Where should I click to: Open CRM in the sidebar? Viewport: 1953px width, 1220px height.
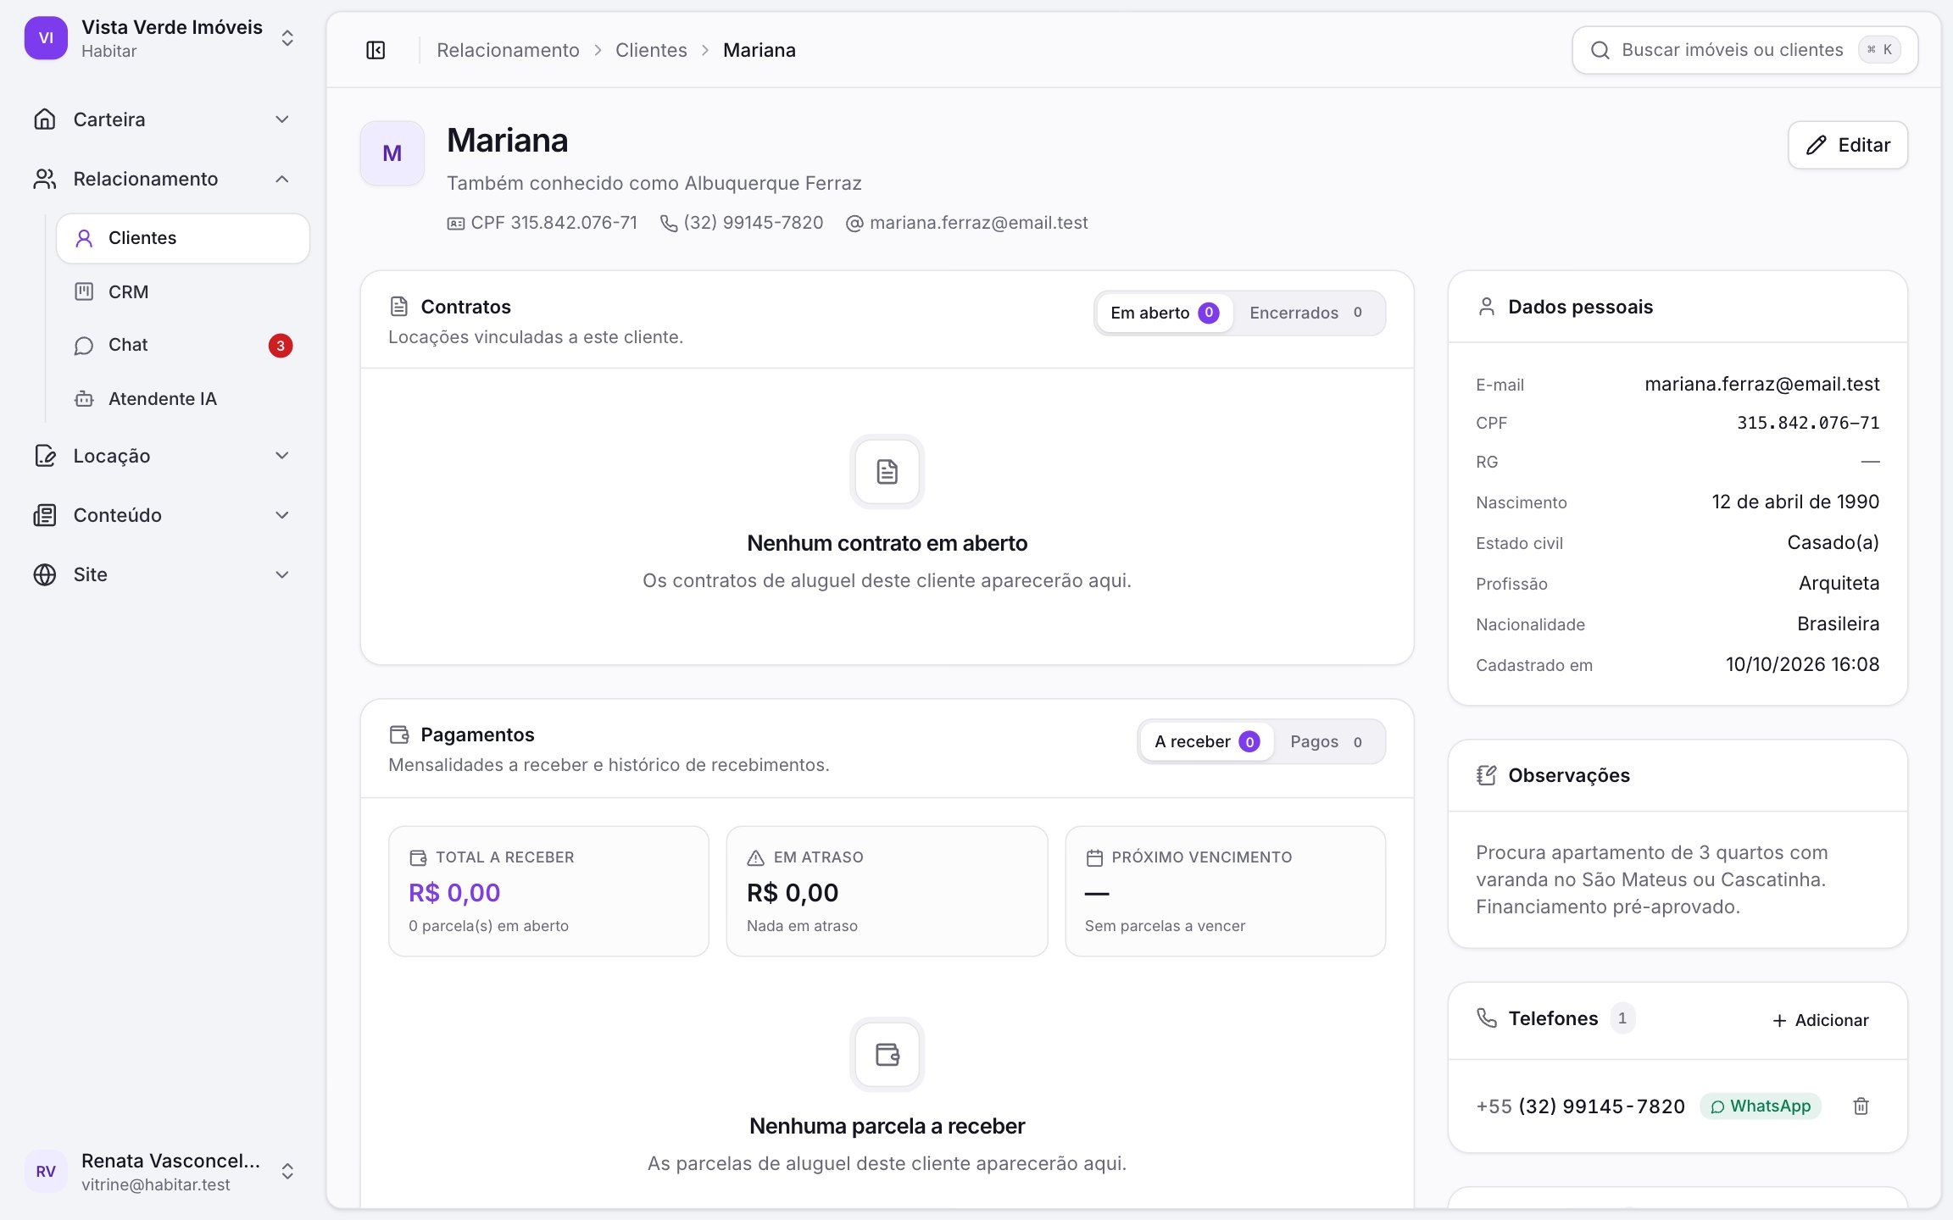pyautogui.click(x=183, y=291)
